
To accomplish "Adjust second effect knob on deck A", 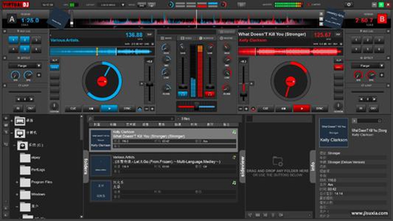I will [28, 75].
